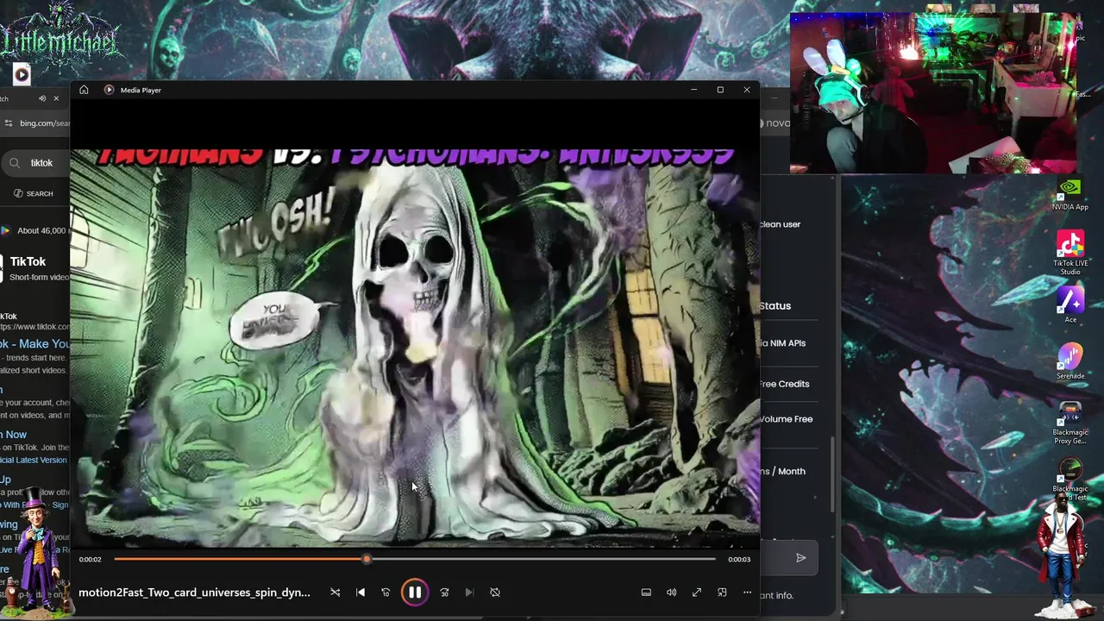This screenshot has width=1104, height=621.
Task: Open the Media Player volume control
Action: click(671, 593)
